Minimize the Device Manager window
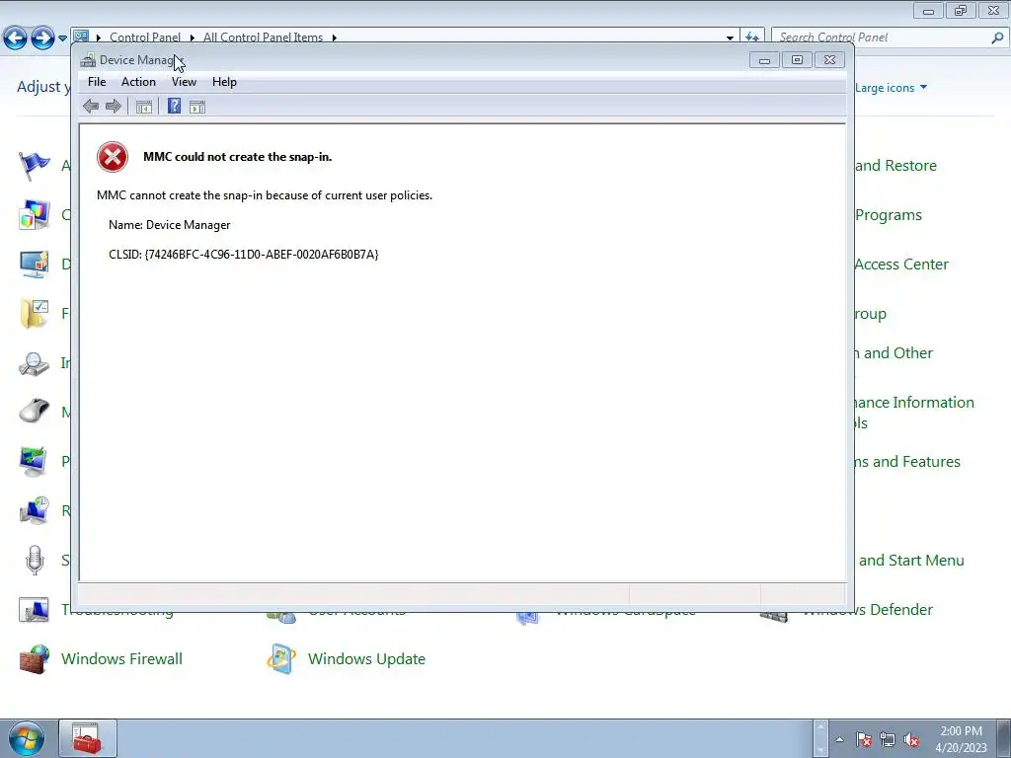This screenshot has height=758, width=1011. click(765, 60)
